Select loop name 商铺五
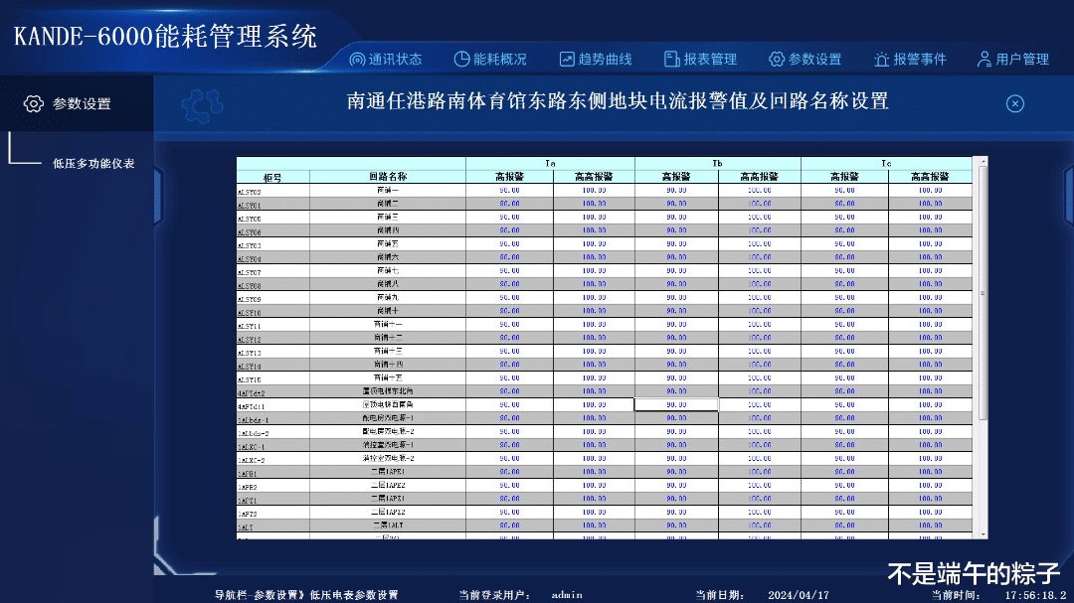 (x=388, y=243)
